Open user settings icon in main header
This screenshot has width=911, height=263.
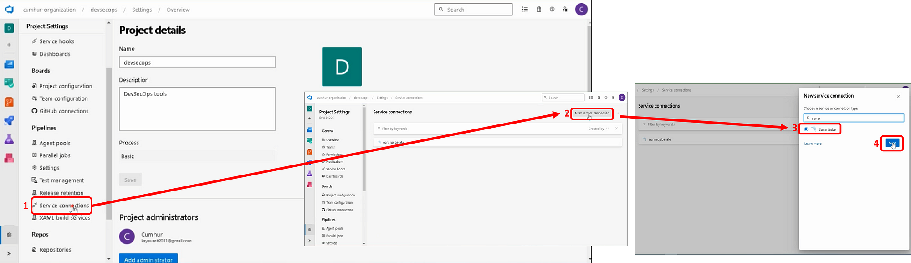(565, 9)
